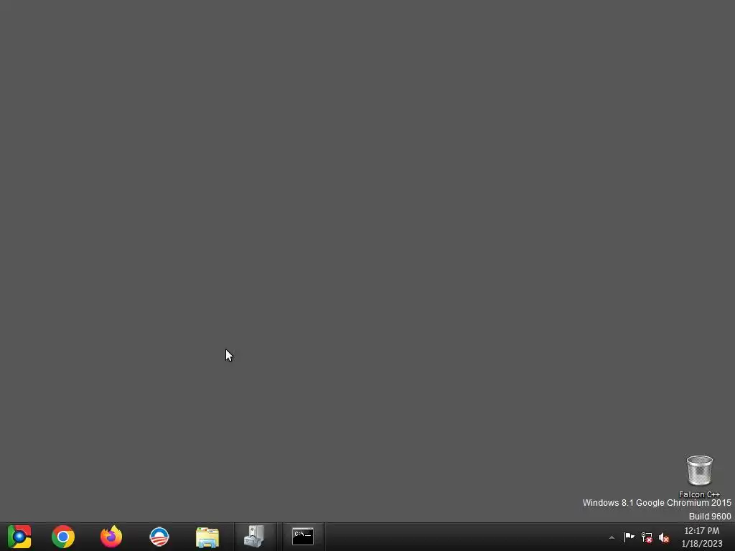Launch Google Chrome from the taskbar
This screenshot has width=735, height=551.
click(x=63, y=537)
